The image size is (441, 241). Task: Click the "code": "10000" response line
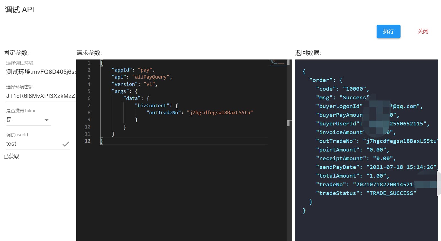(342, 89)
